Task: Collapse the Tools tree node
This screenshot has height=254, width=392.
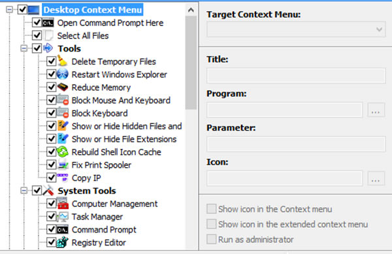Action: tap(24, 48)
